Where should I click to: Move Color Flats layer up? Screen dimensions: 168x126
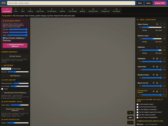[161, 67]
